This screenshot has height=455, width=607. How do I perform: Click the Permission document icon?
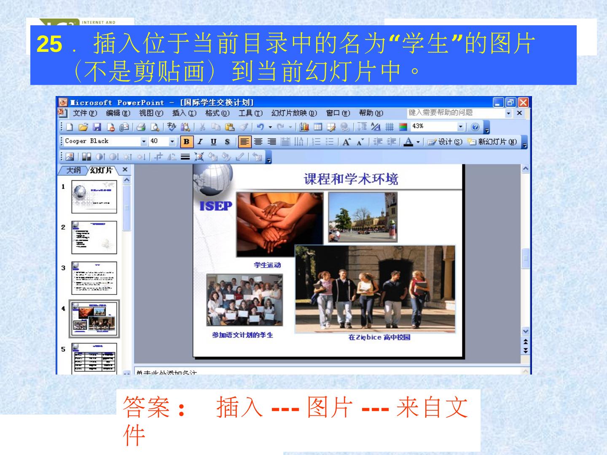[110, 127]
